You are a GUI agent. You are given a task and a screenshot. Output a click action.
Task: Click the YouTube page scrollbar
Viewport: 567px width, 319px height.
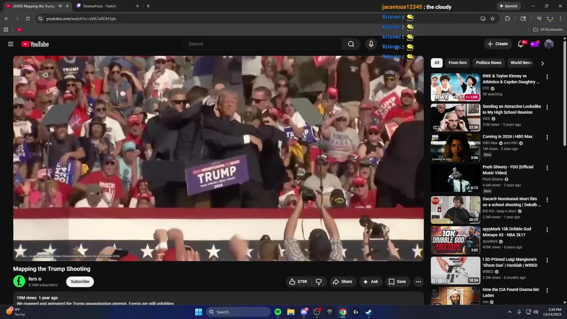[564, 93]
